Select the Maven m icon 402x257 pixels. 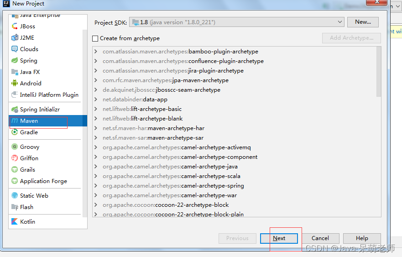pyautogui.click(x=15, y=121)
